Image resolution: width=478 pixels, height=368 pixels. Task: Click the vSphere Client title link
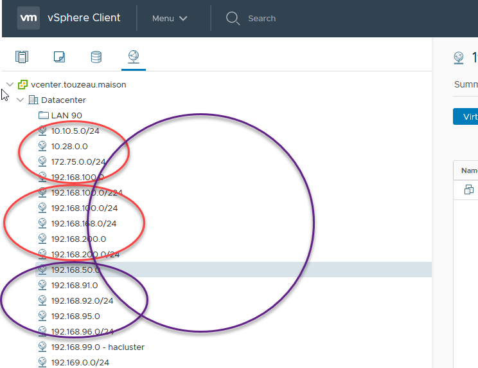pyautogui.click(x=84, y=18)
